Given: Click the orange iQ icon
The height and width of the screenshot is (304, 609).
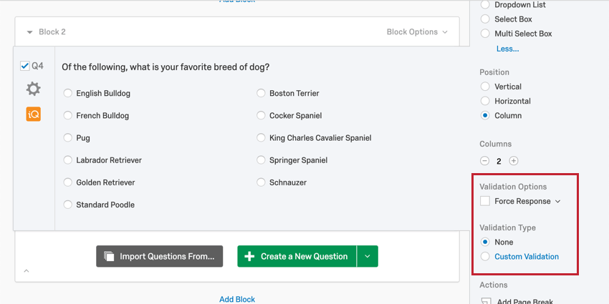Looking at the screenshot, I should (x=33, y=114).
